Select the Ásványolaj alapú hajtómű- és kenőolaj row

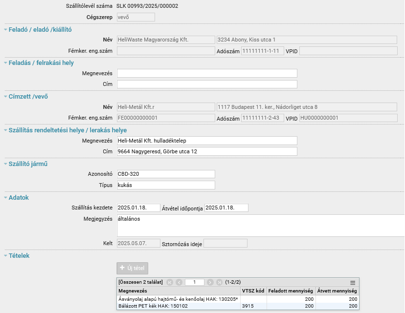point(238,299)
